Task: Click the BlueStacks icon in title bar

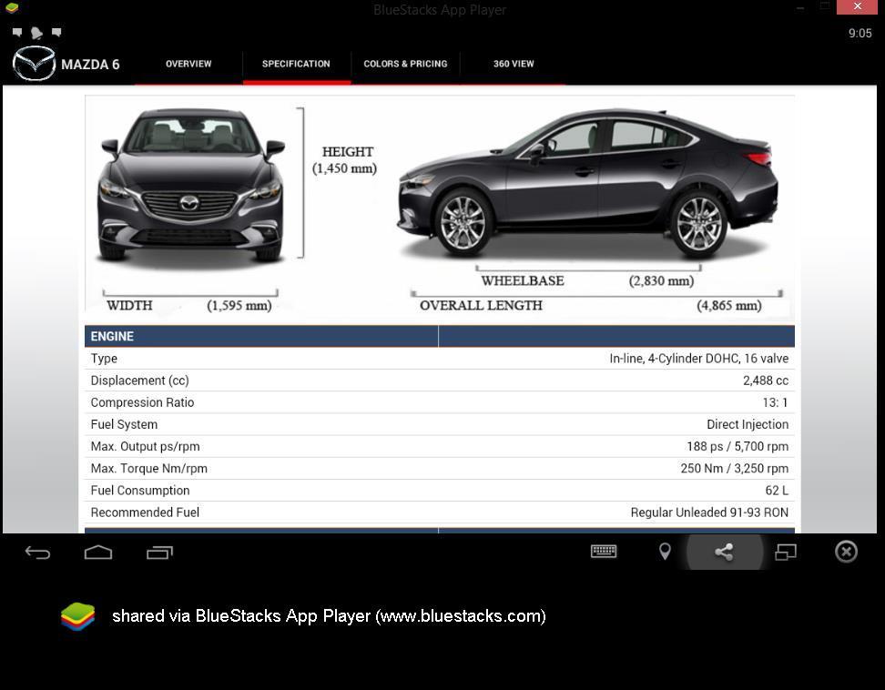Action: pyautogui.click(x=11, y=8)
